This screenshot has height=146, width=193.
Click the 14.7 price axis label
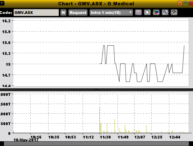tap(6, 75)
